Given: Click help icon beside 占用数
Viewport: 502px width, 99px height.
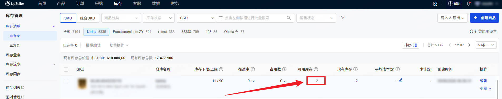Looking at the screenshot, I should tap(284, 69).
